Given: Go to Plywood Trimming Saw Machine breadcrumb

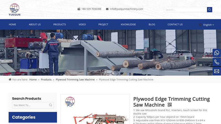Looking at the screenshot, I should tap(75, 80).
